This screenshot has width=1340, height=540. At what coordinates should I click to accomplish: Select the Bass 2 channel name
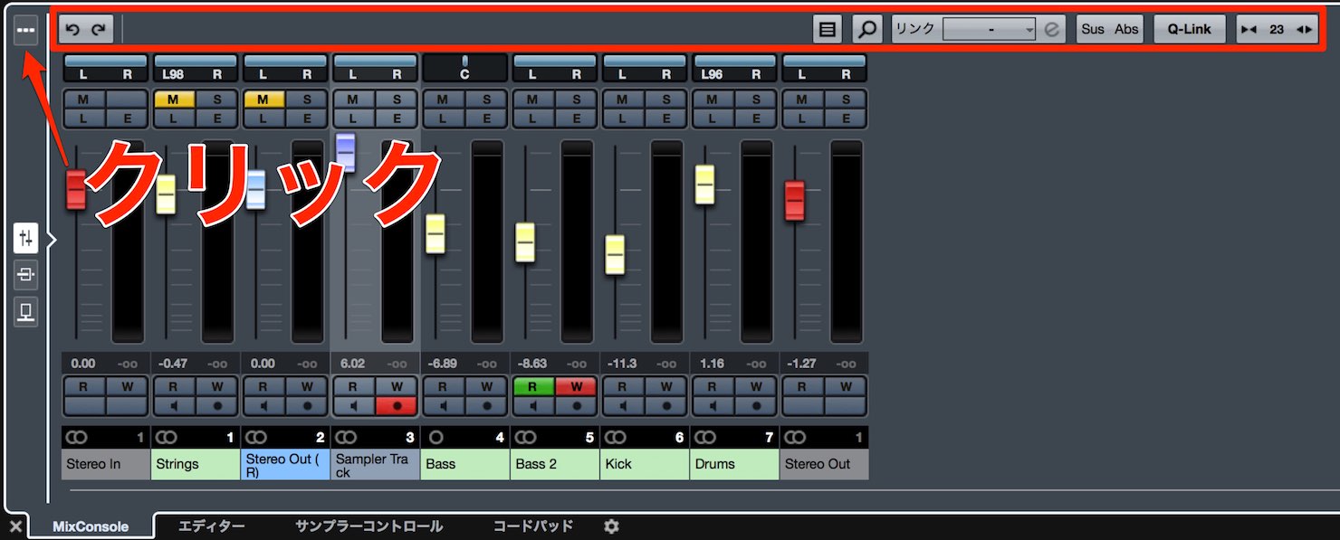[x=554, y=464]
